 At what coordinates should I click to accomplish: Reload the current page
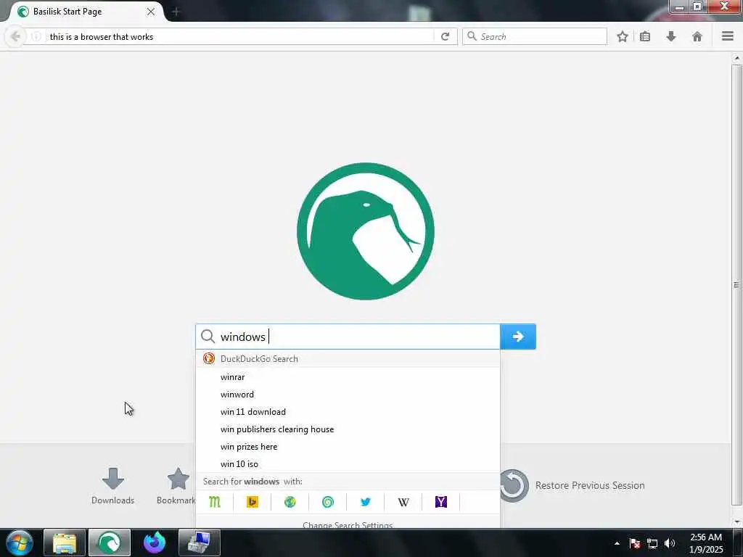445,36
